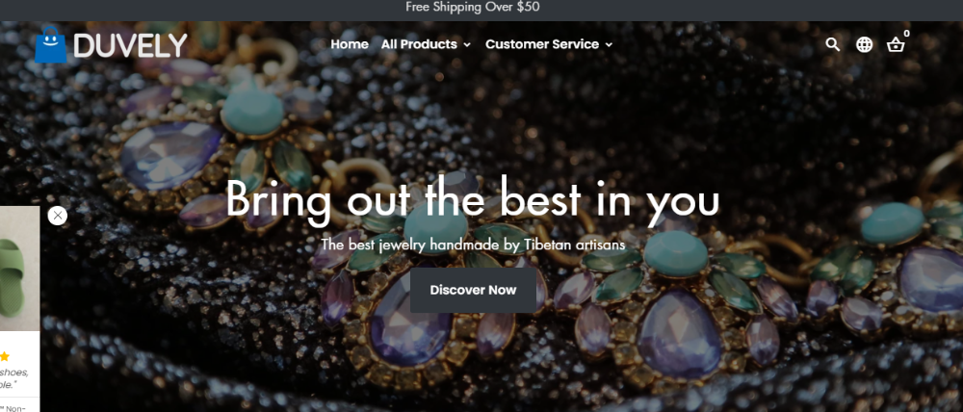The height and width of the screenshot is (412, 963).
Task: Open the All Products menu label
Action: [x=419, y=44]
